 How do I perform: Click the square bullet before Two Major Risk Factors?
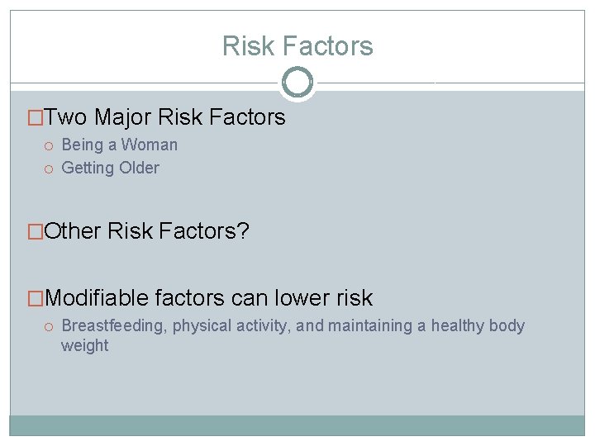[36, 118]
